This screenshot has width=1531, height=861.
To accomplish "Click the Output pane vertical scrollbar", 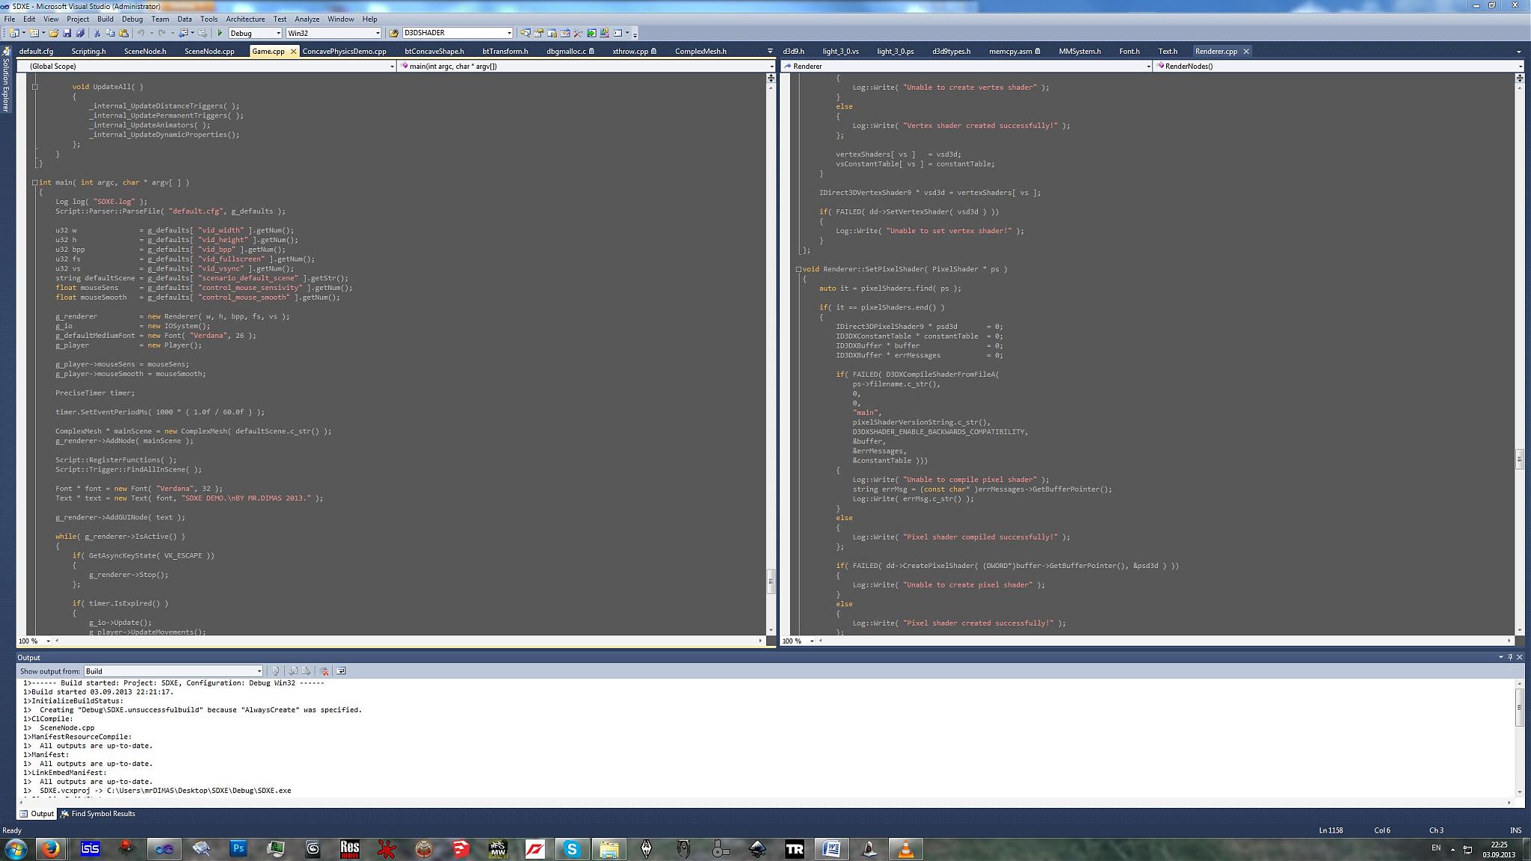I will point(1519,706).
